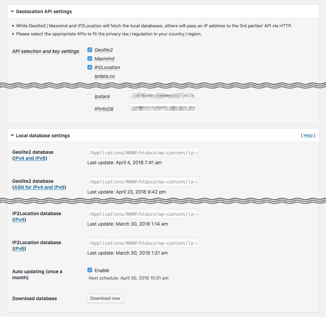326x317 pixels.
Task: Open the Geolite2 IPv4 and IPv6 link
Action: [30, 158]
